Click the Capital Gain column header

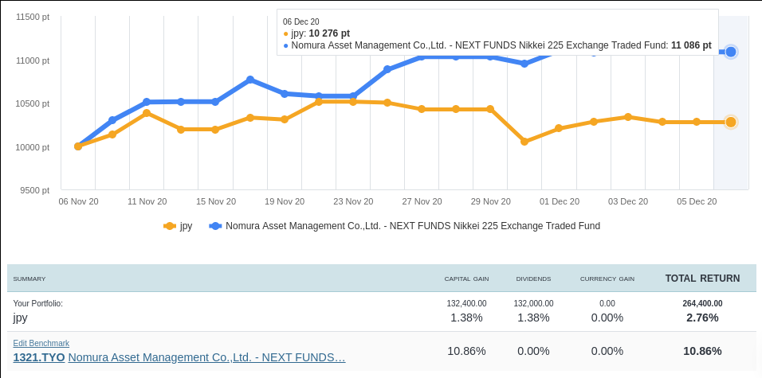click(x=466, y=279)
